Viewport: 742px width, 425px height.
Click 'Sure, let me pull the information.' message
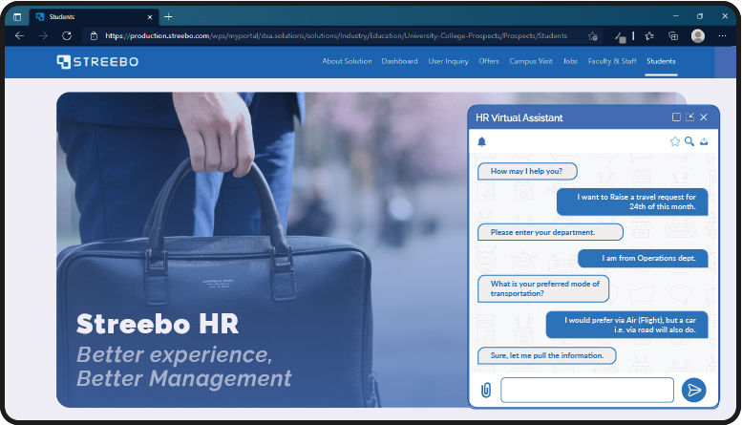tap(546, 355)
